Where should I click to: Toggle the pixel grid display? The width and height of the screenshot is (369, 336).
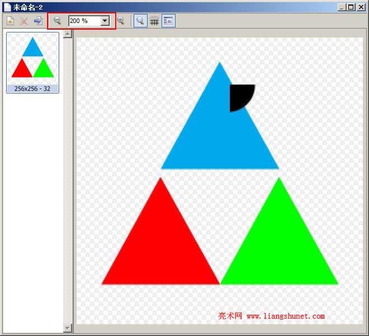click(x=154, y=21)
